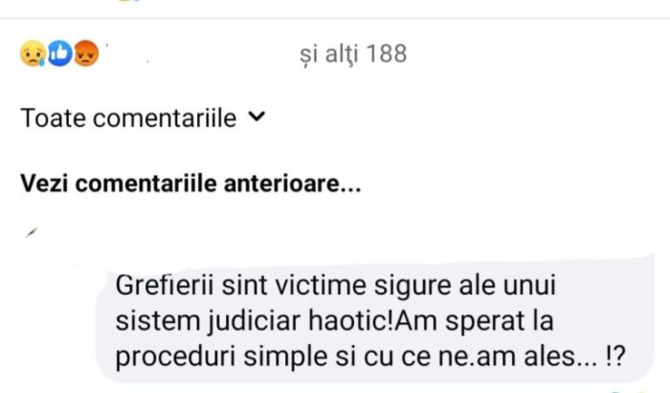Load earlier comments via "Vezi comentariile anterioare..."

pyautogui.click(x=190, y=184)
